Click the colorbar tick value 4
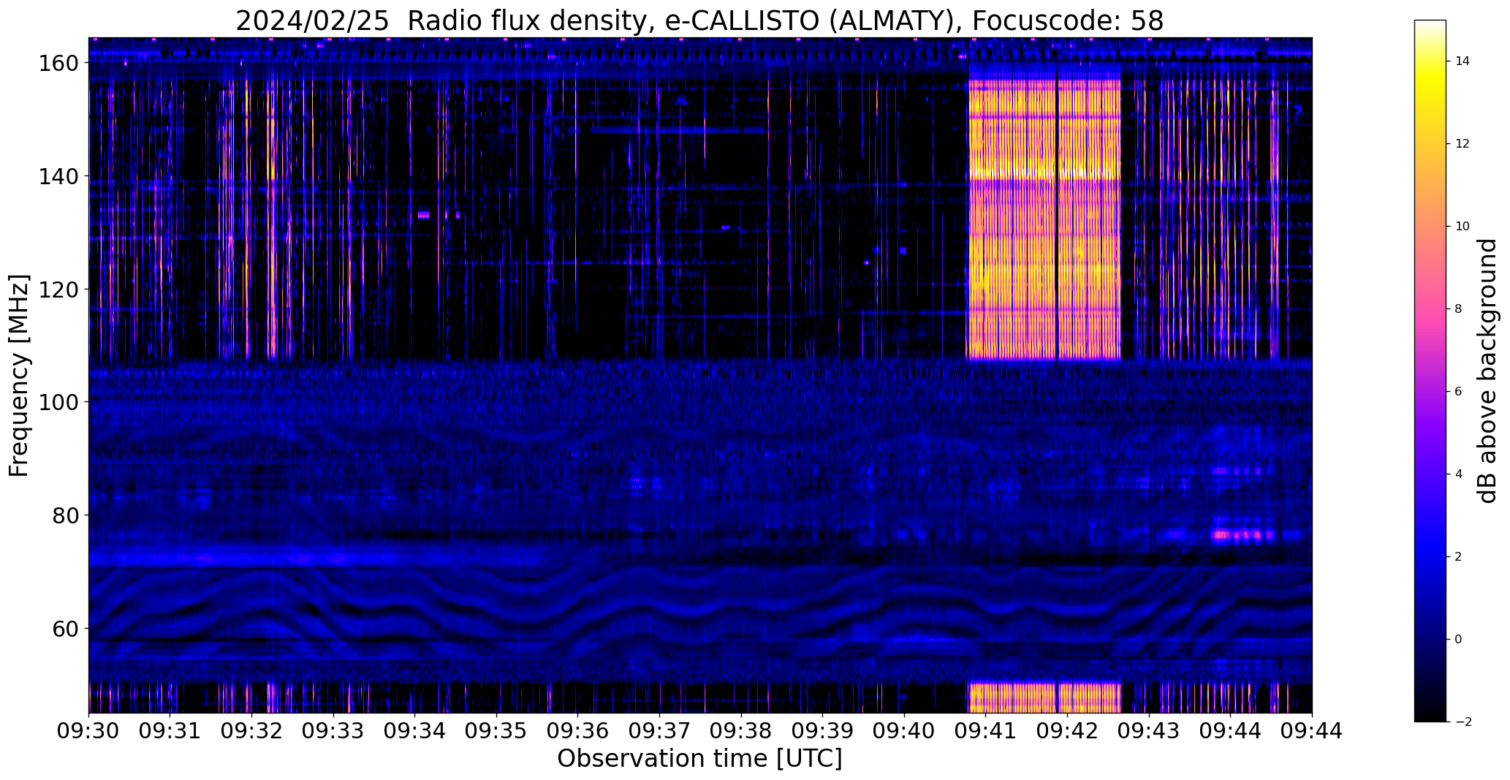The width and height of the screenshot is (1510, 780). click(1459, 474)
